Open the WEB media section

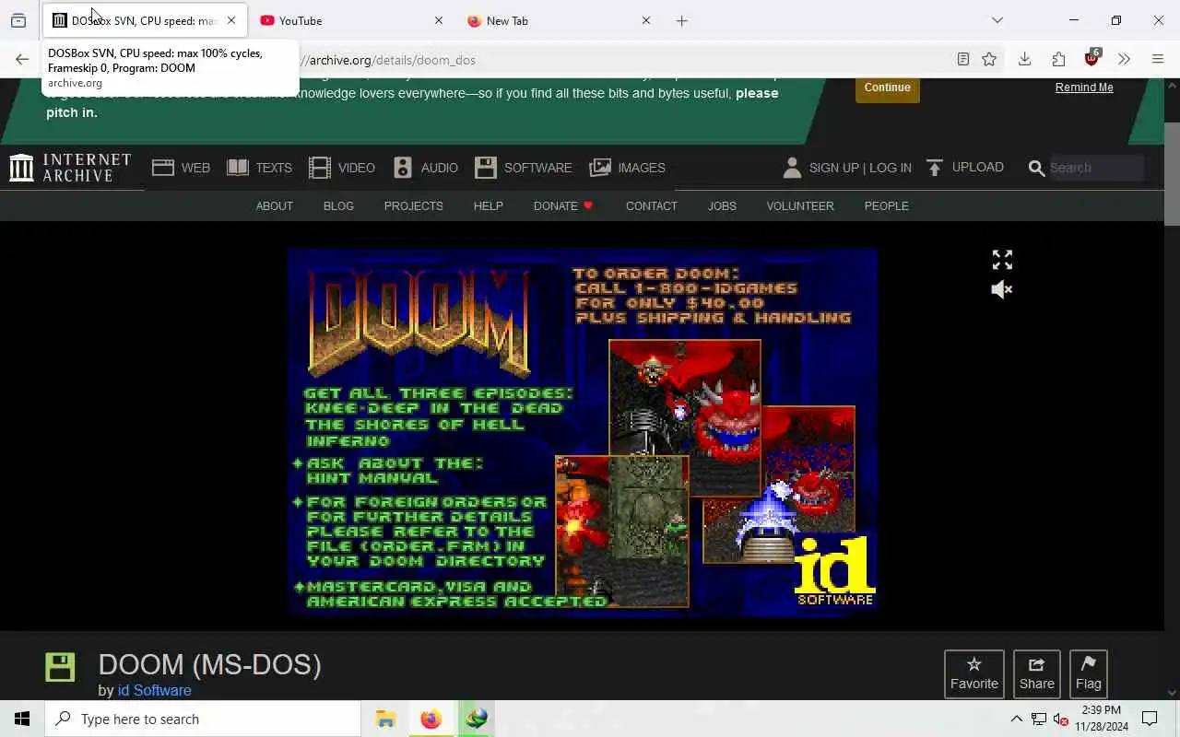coord(181,168)
